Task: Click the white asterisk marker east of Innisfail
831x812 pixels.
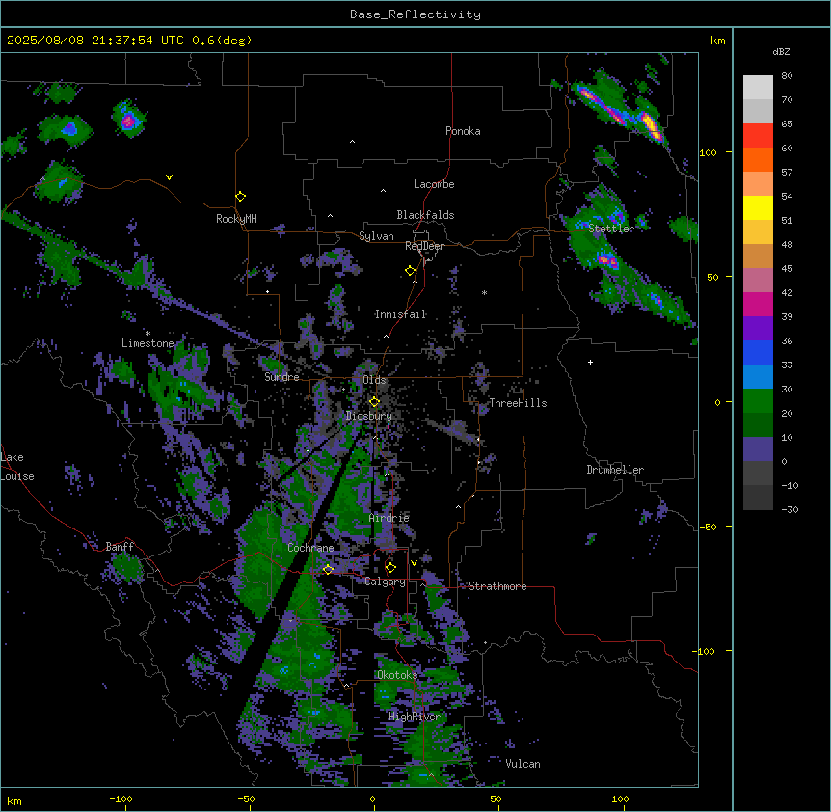Action: pyautogui.click(x=484, y=292)
